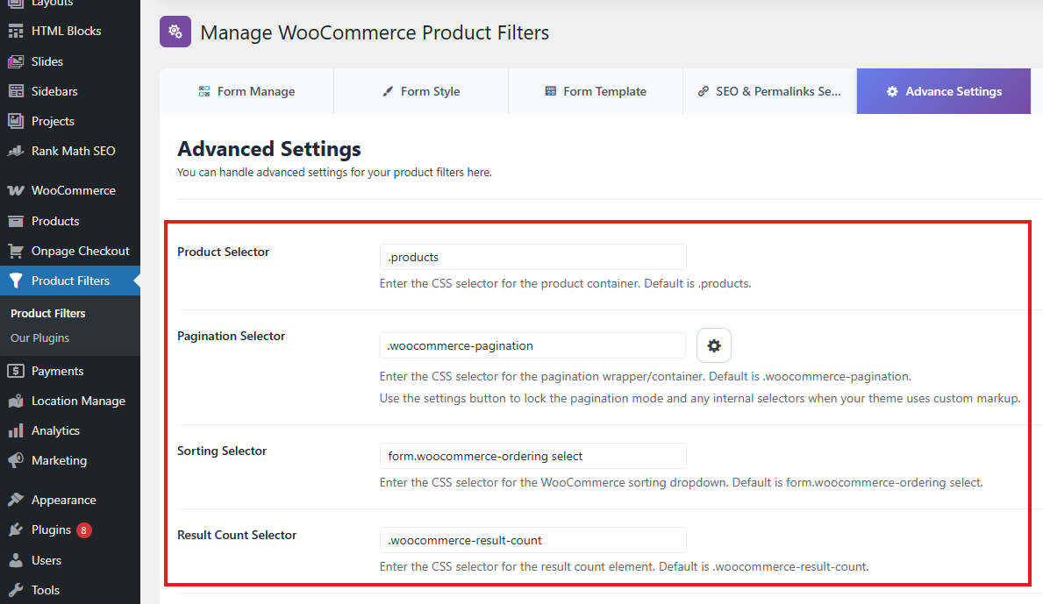
Task: Open the SEO & Permalinks tab
Action: click(769, 91)
